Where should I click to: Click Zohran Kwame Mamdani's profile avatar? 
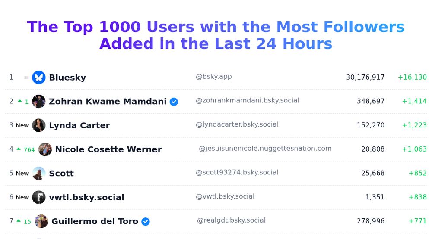tap(39, 102)
